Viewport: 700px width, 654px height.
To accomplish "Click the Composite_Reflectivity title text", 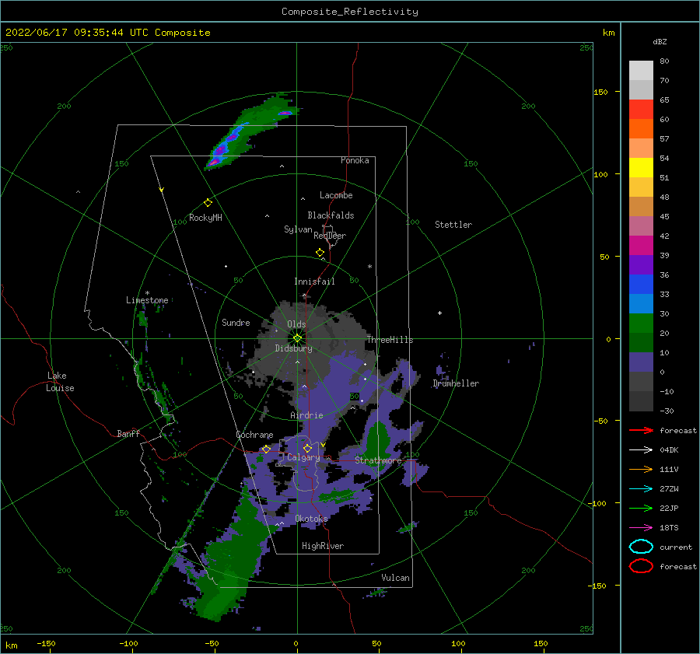I will [x=350, y=12].
